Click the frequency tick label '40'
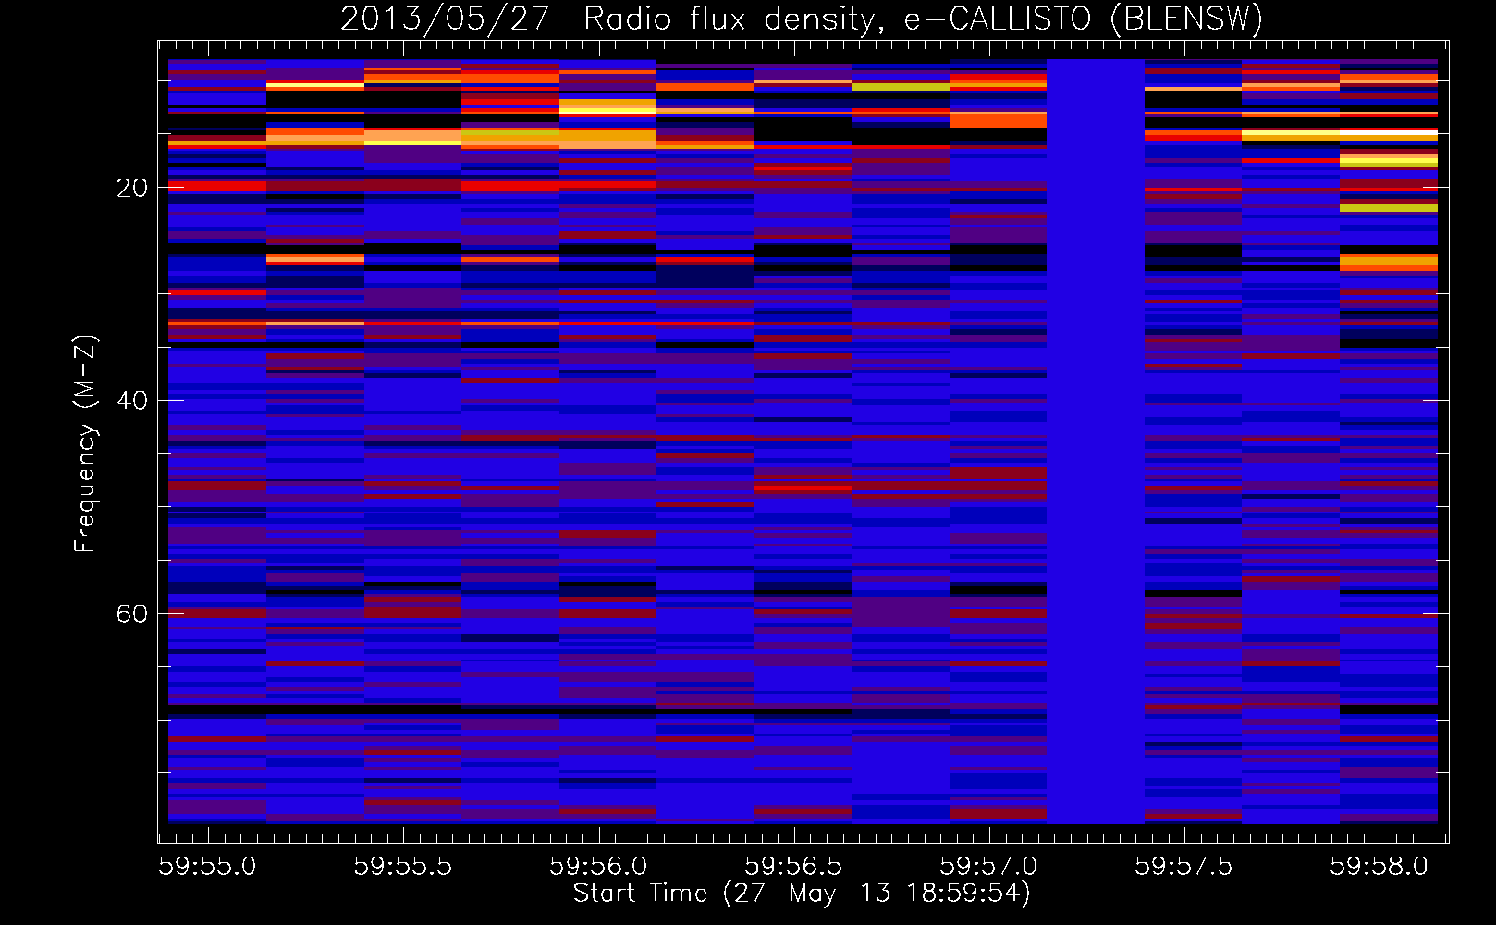 click(132, 401)
